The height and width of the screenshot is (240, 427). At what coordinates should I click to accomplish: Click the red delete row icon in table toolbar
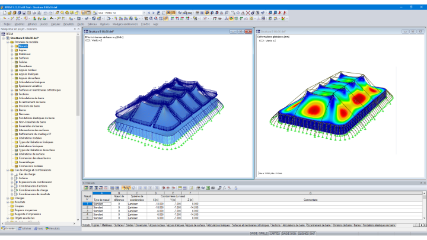click(x=164, y=188)
